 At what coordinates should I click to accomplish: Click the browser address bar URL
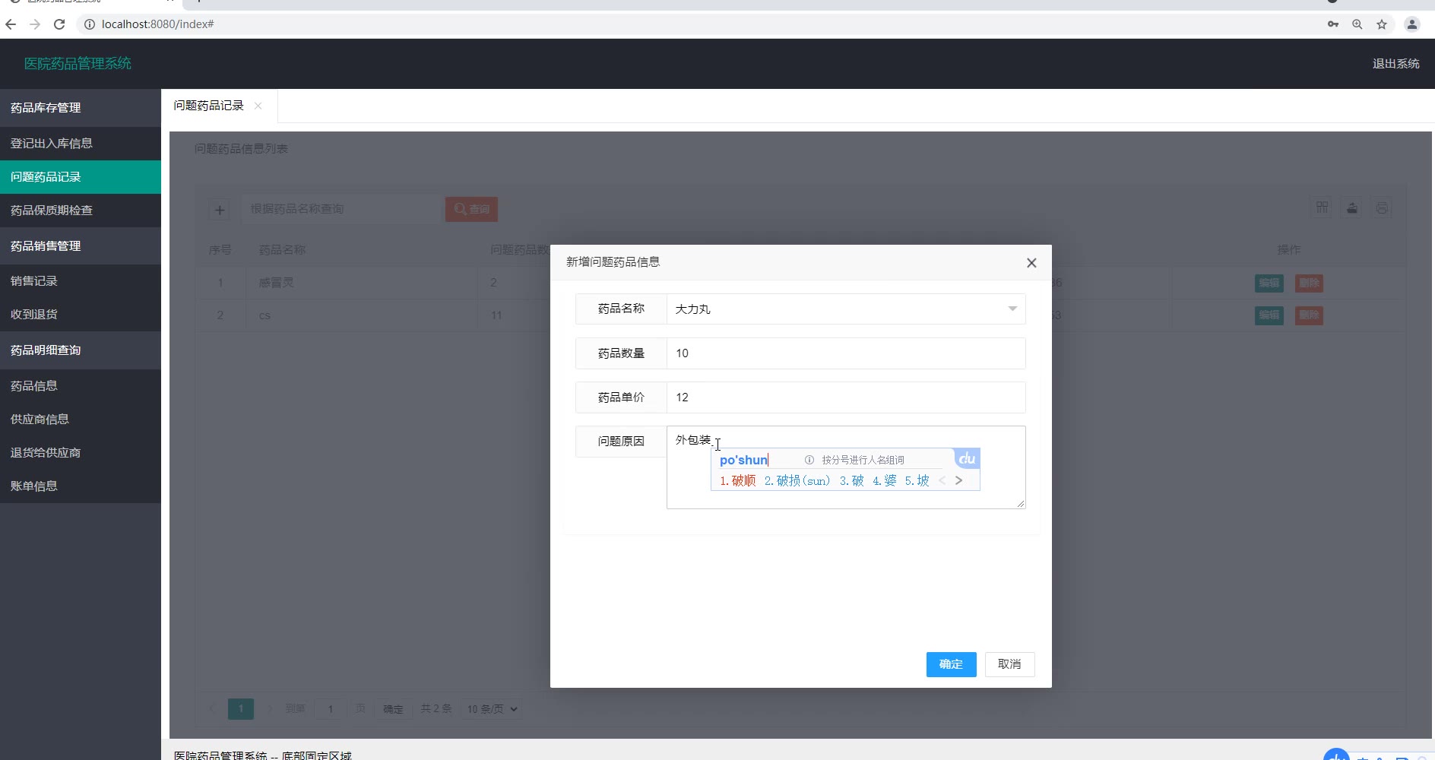(158, 24)
